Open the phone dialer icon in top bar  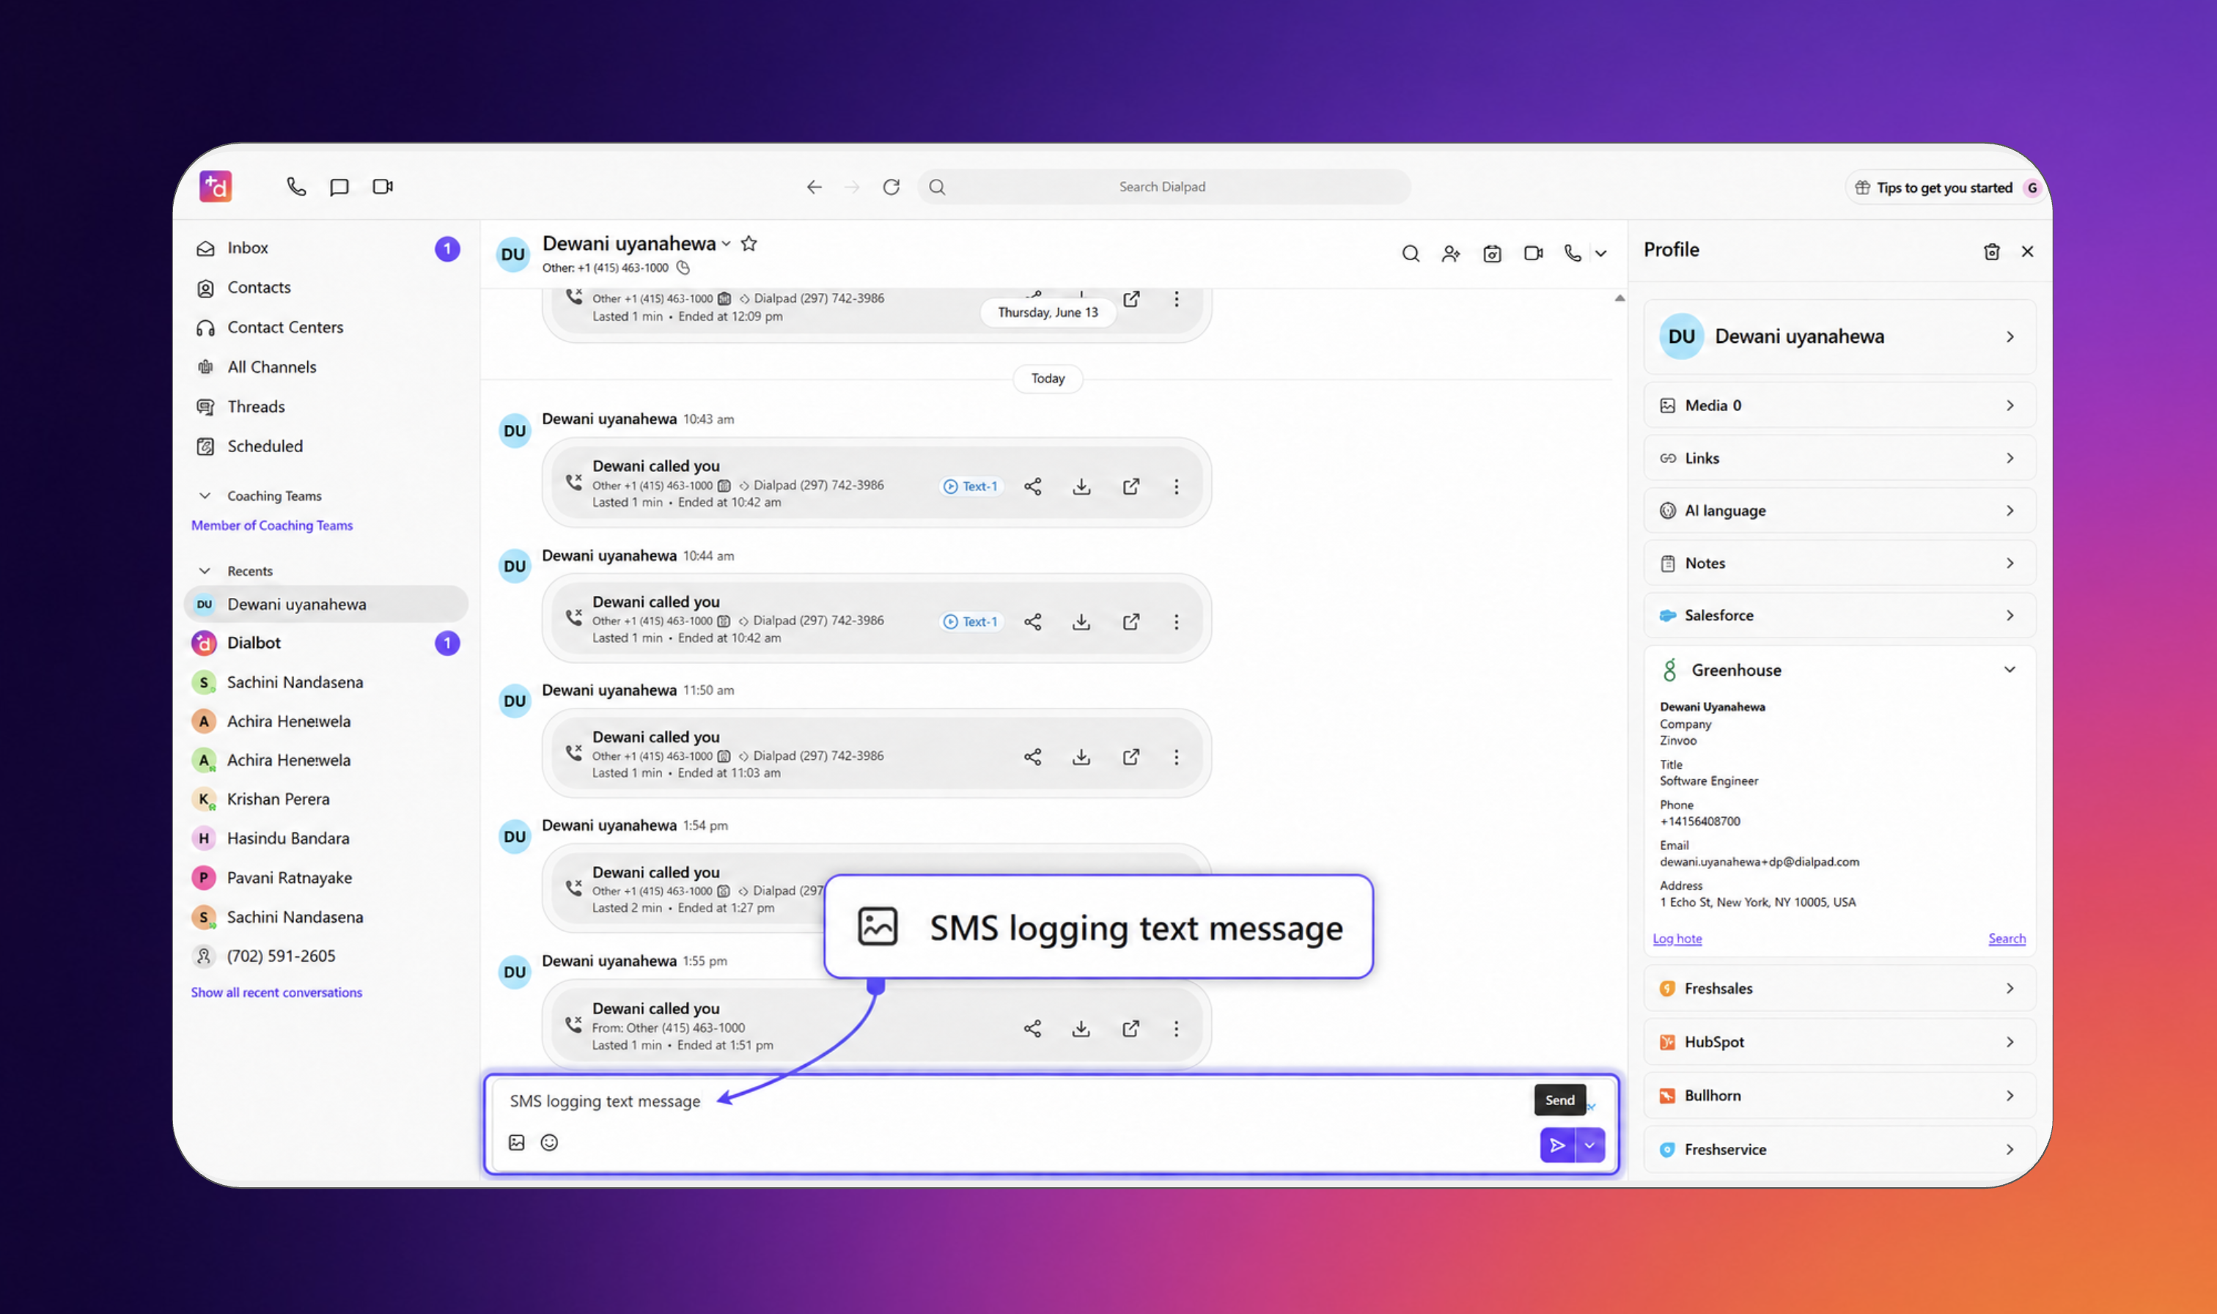pyautogui.click(x=296, y=187)
